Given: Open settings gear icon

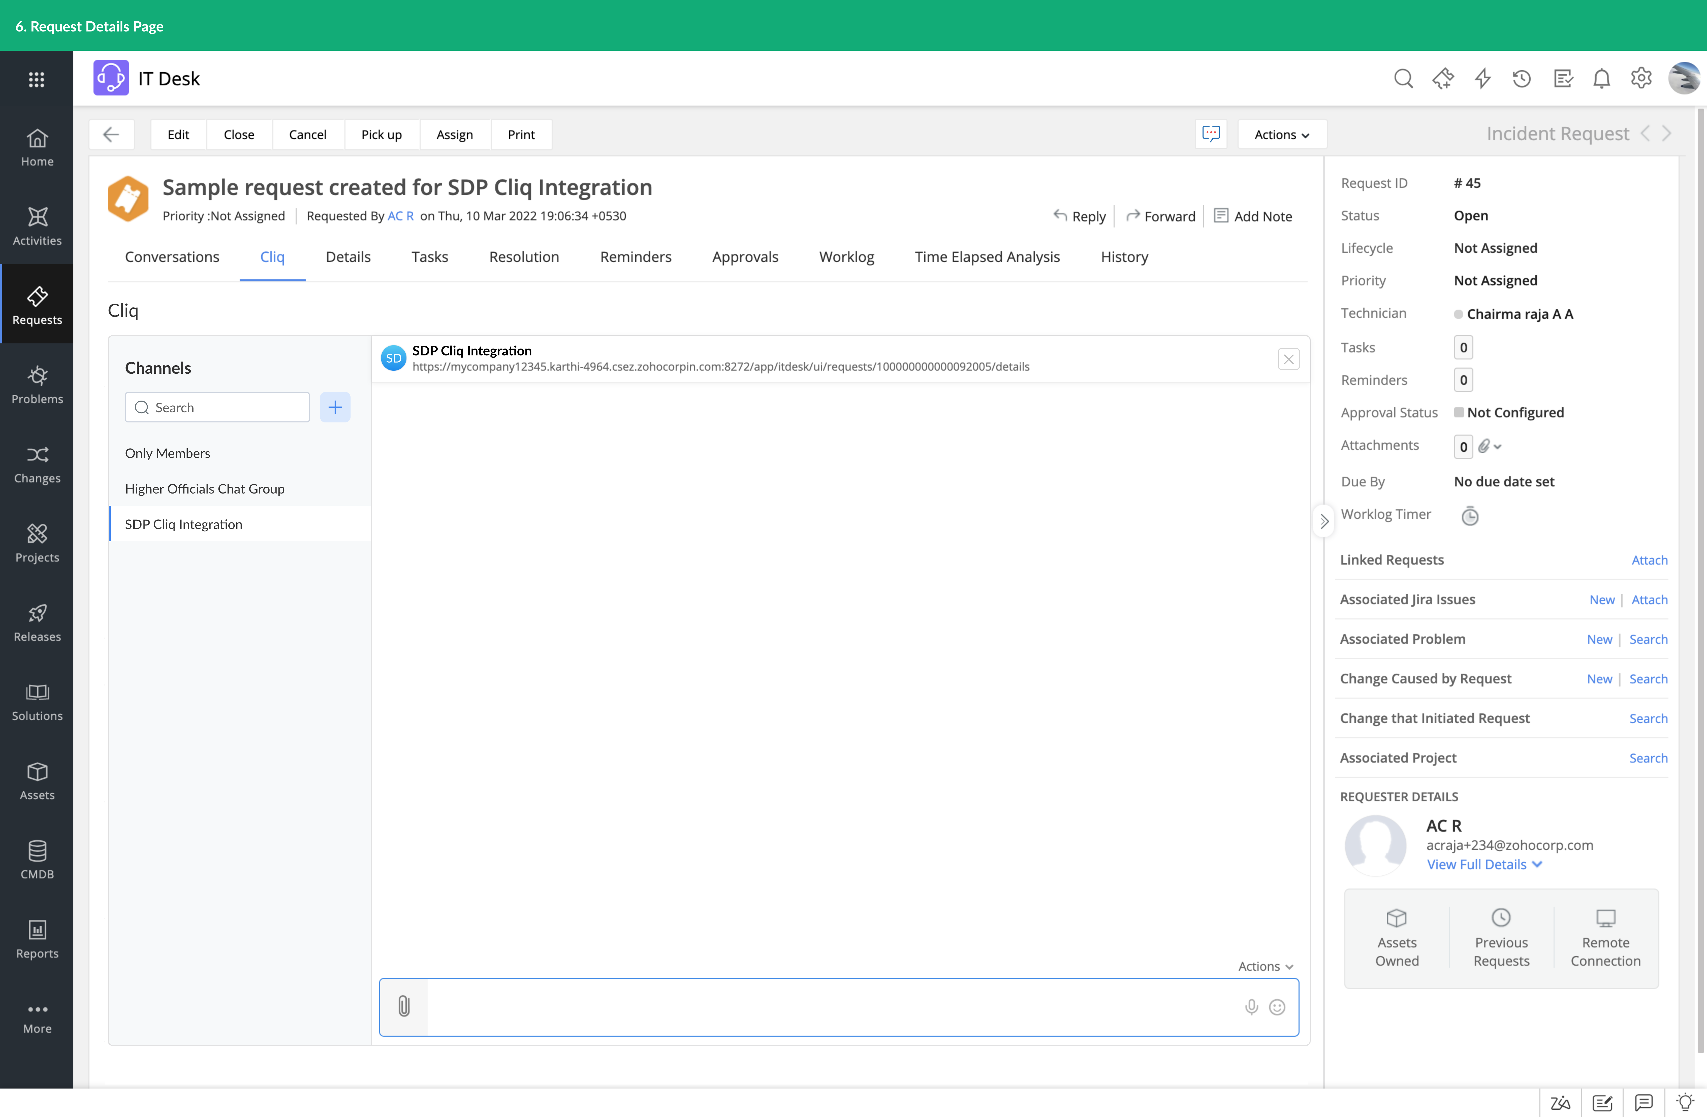Looking at the screenshot, I should point(1641,78).
